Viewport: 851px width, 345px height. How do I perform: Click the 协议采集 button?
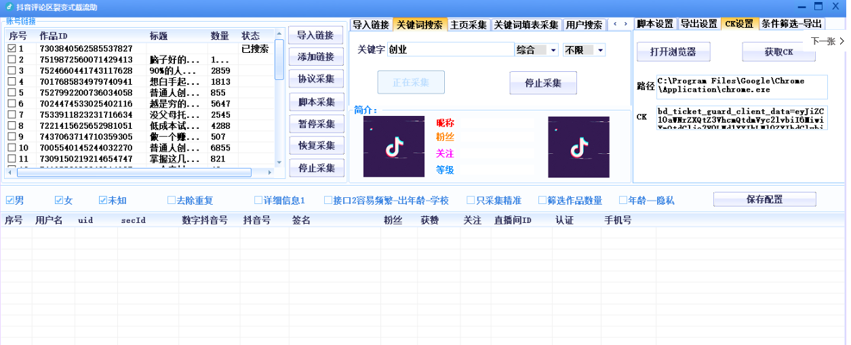(x=316, y=79)
